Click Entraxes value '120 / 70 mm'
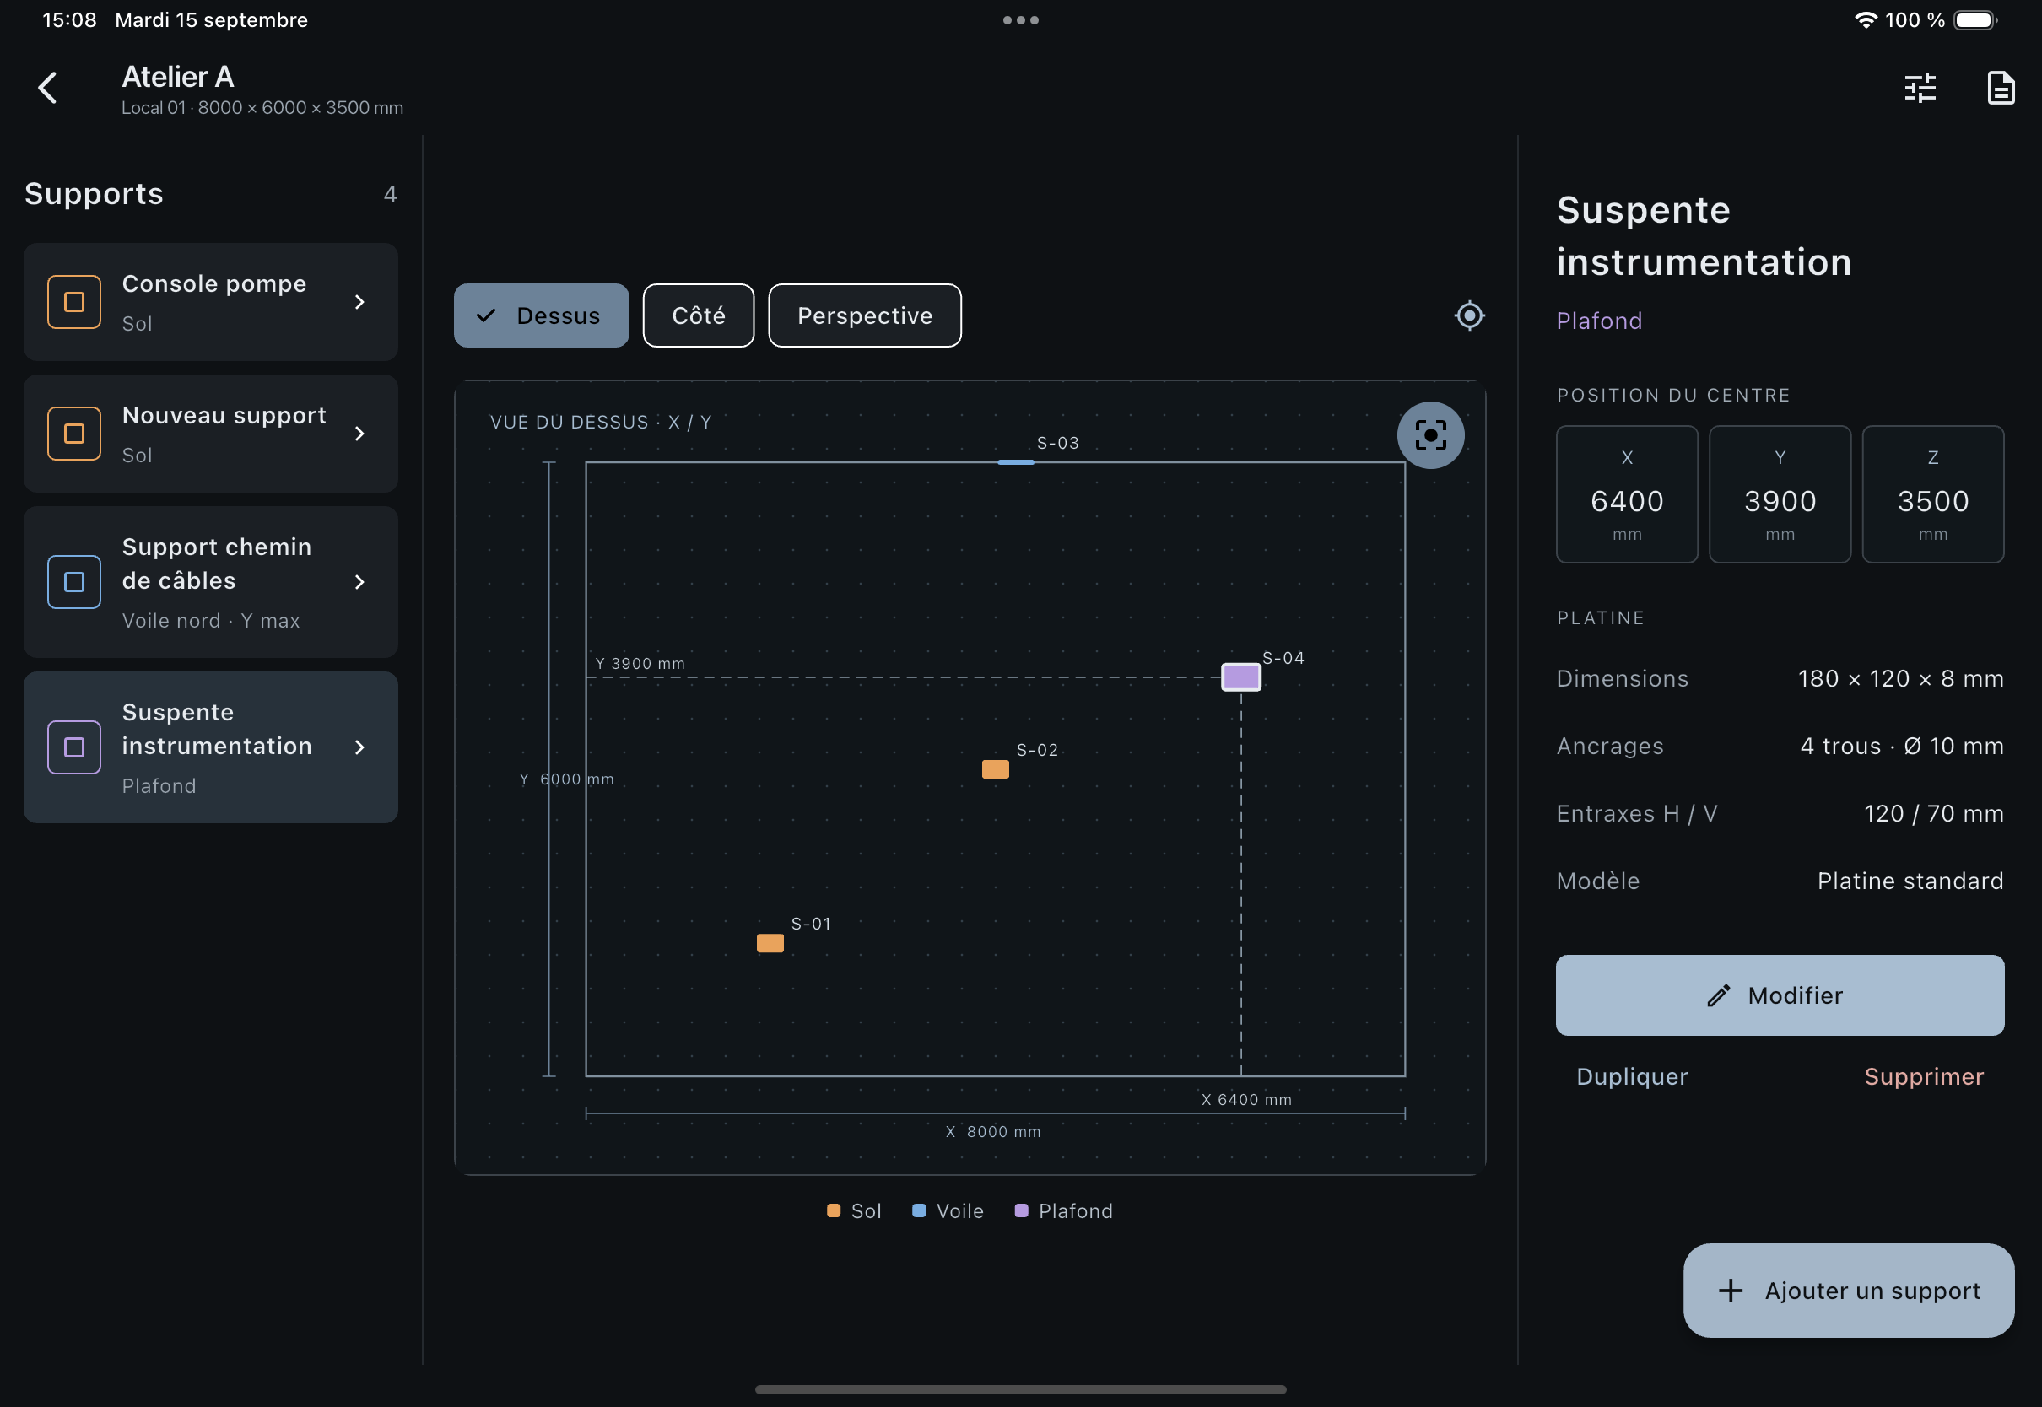2042x1407 pixels. [1933, 814]
